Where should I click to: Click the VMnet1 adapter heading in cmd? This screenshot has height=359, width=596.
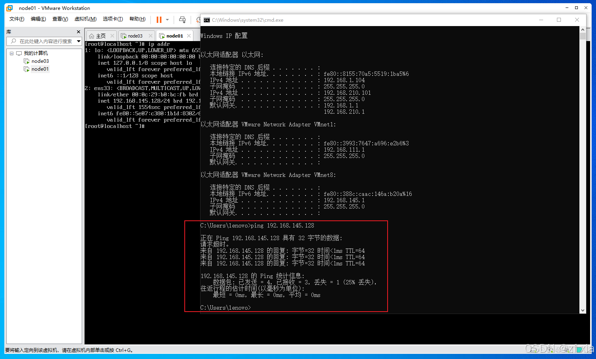click(268, 124)
